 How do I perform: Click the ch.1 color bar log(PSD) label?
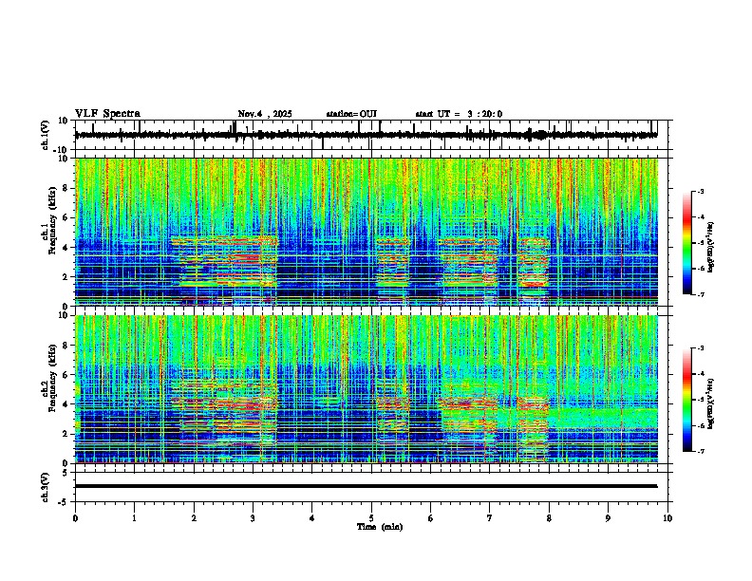(x=710, y=247)
